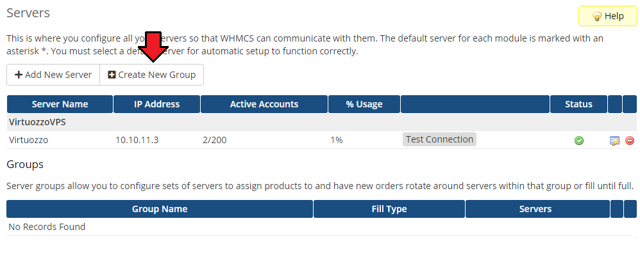Edit the Virtuozzo server via pencil icon

click(615, 141)
